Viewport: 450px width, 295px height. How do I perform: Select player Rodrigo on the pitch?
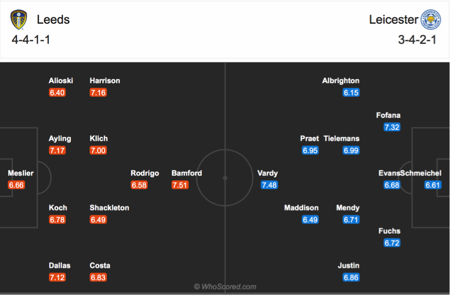tap(145, 173)
